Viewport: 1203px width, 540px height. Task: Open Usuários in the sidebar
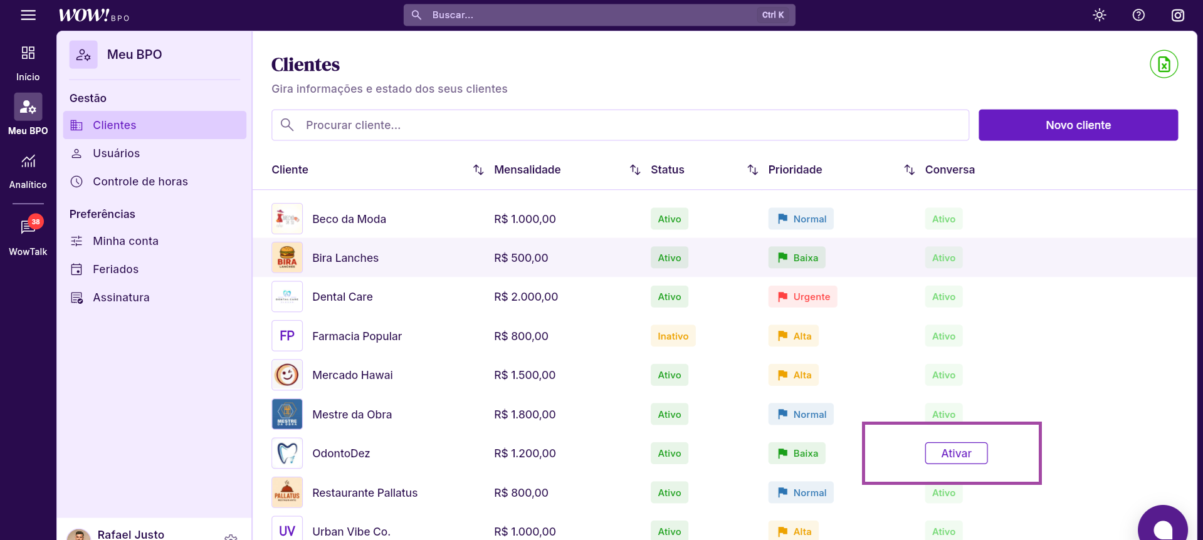(x=116, y=153)
